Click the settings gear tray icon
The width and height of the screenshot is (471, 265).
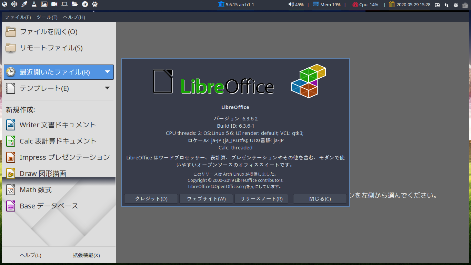tap(456, 5)
